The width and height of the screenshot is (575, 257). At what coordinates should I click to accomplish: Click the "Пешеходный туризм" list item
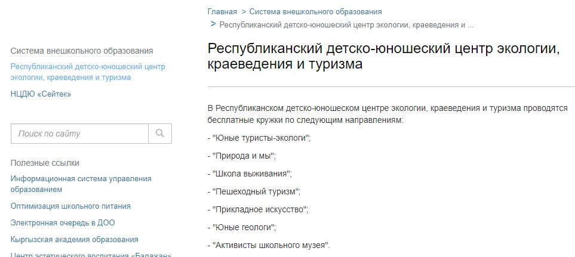click(x=254, y=191)
